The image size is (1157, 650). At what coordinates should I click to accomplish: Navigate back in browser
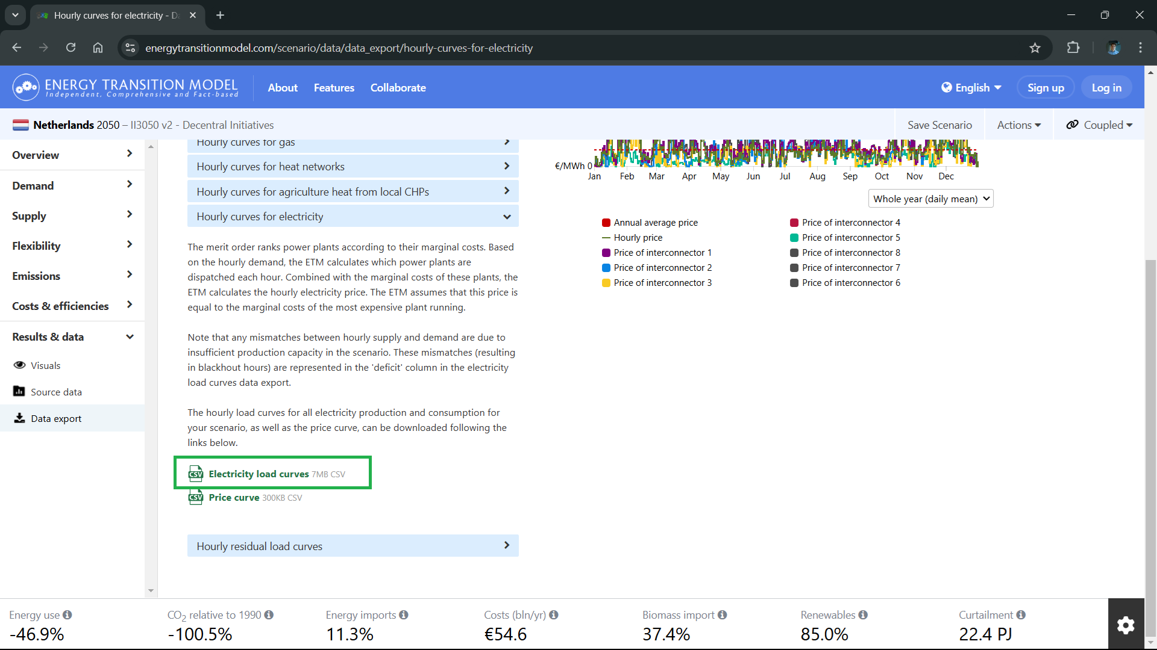point(17,48)
